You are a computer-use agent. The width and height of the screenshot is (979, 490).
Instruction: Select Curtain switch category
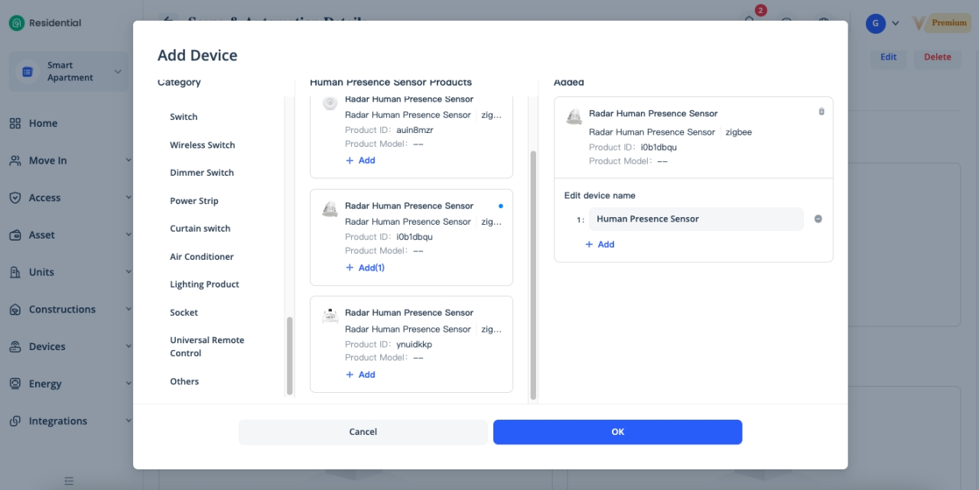click(200, 229)
